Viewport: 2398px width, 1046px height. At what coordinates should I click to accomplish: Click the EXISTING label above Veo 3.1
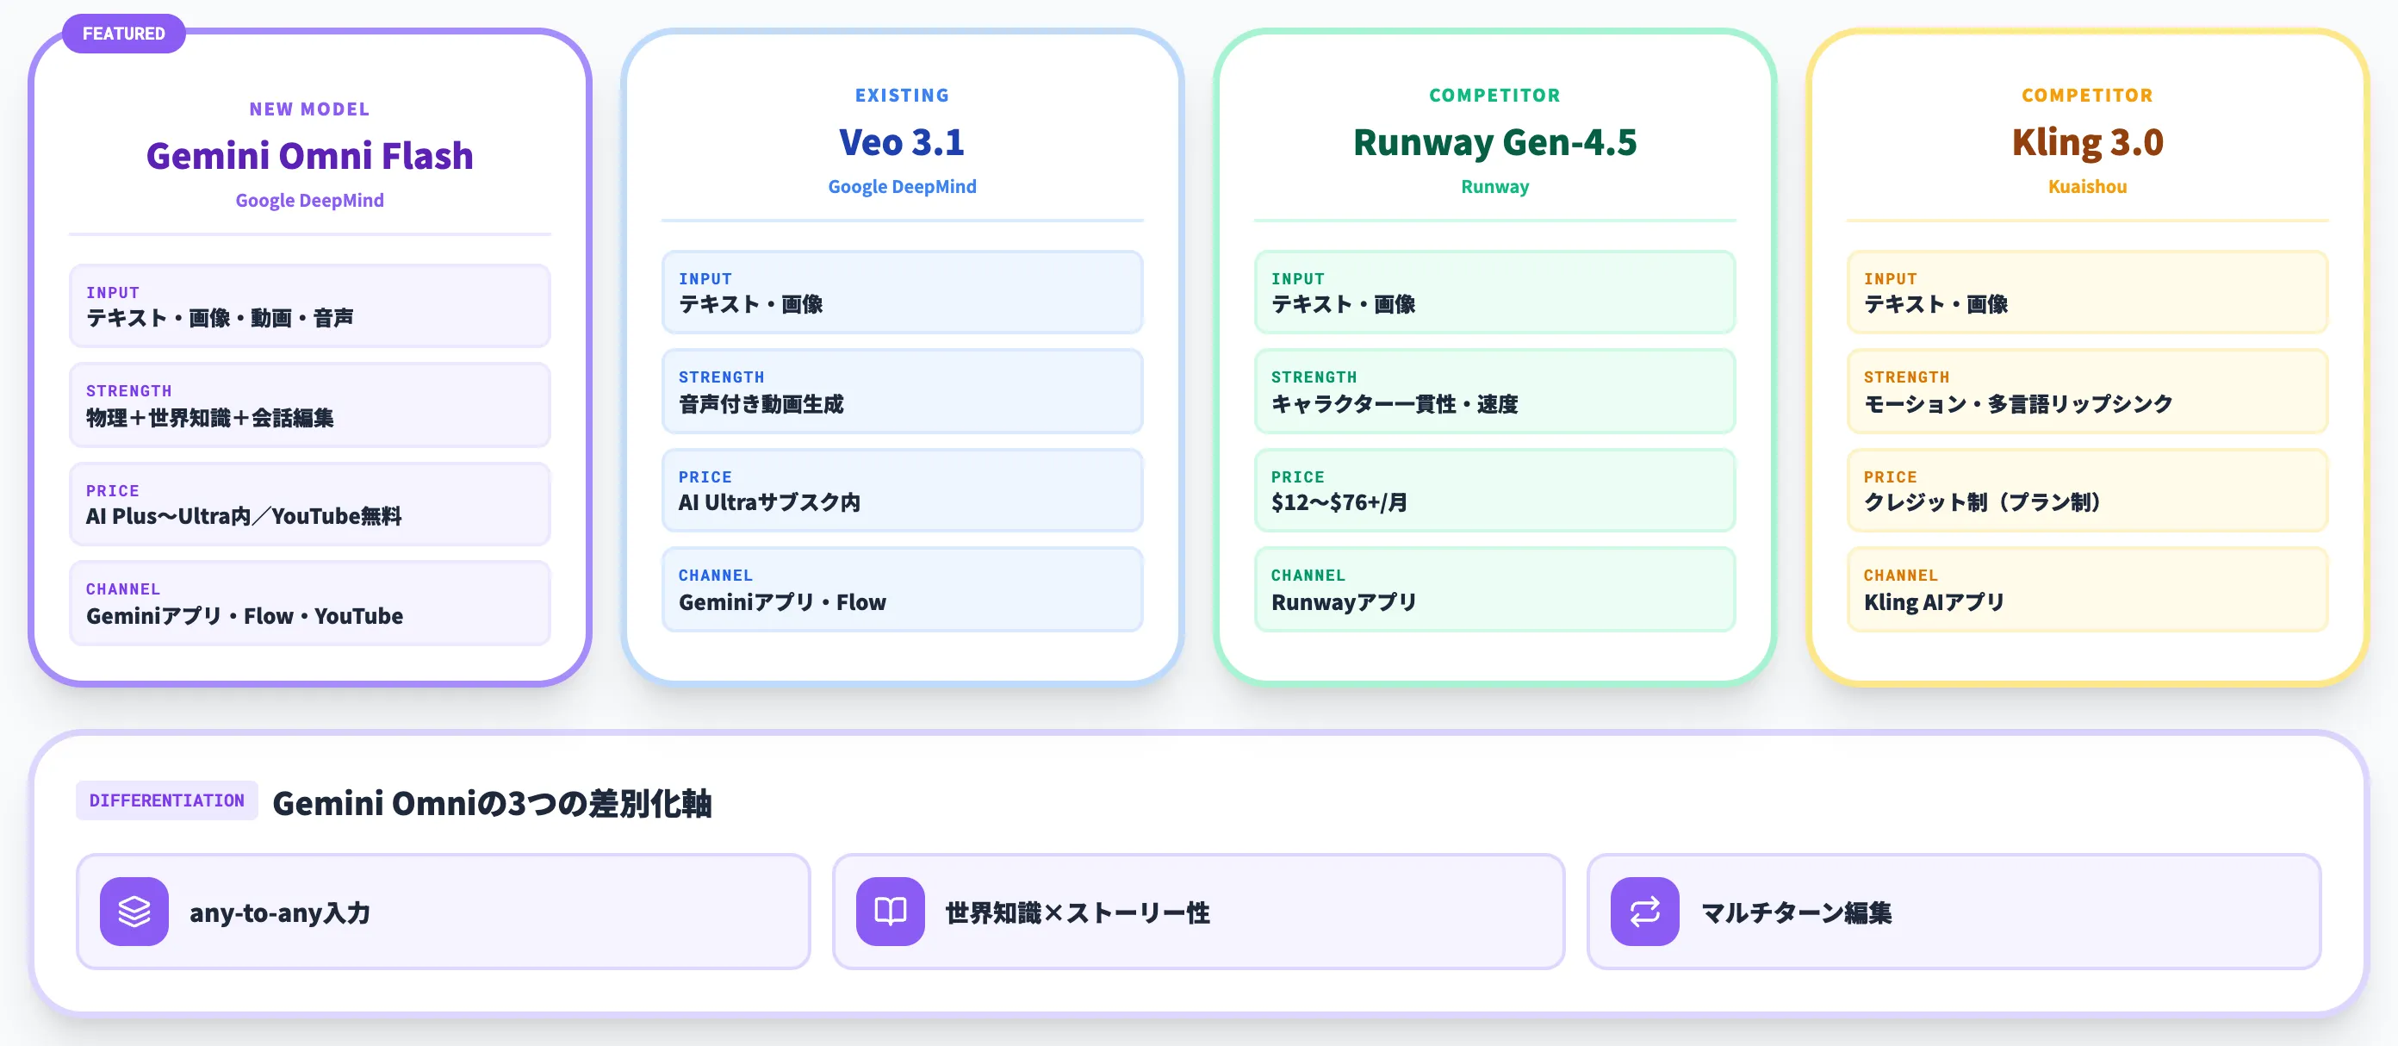click(902, 95)
